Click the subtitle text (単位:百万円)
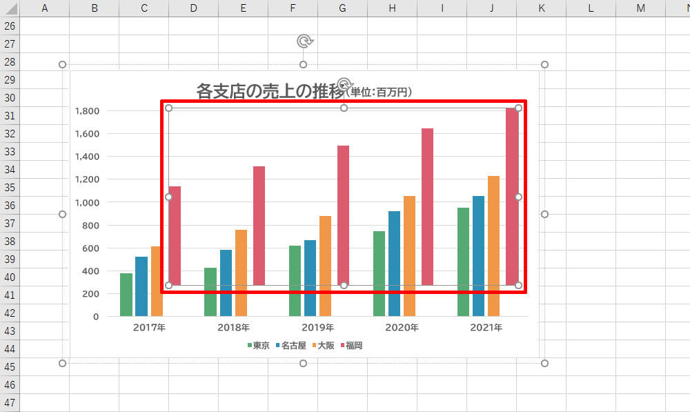Screen dimensions: 690x412 pos(379,92)
